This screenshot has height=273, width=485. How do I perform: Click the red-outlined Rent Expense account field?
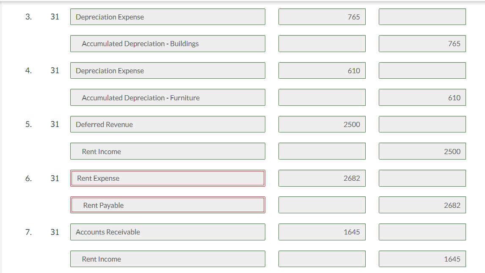tap(168, 178)
